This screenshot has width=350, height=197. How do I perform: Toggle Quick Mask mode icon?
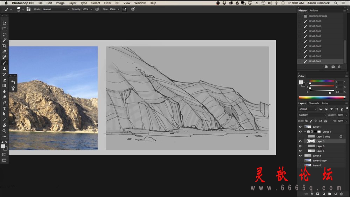[x=4, y=154]
